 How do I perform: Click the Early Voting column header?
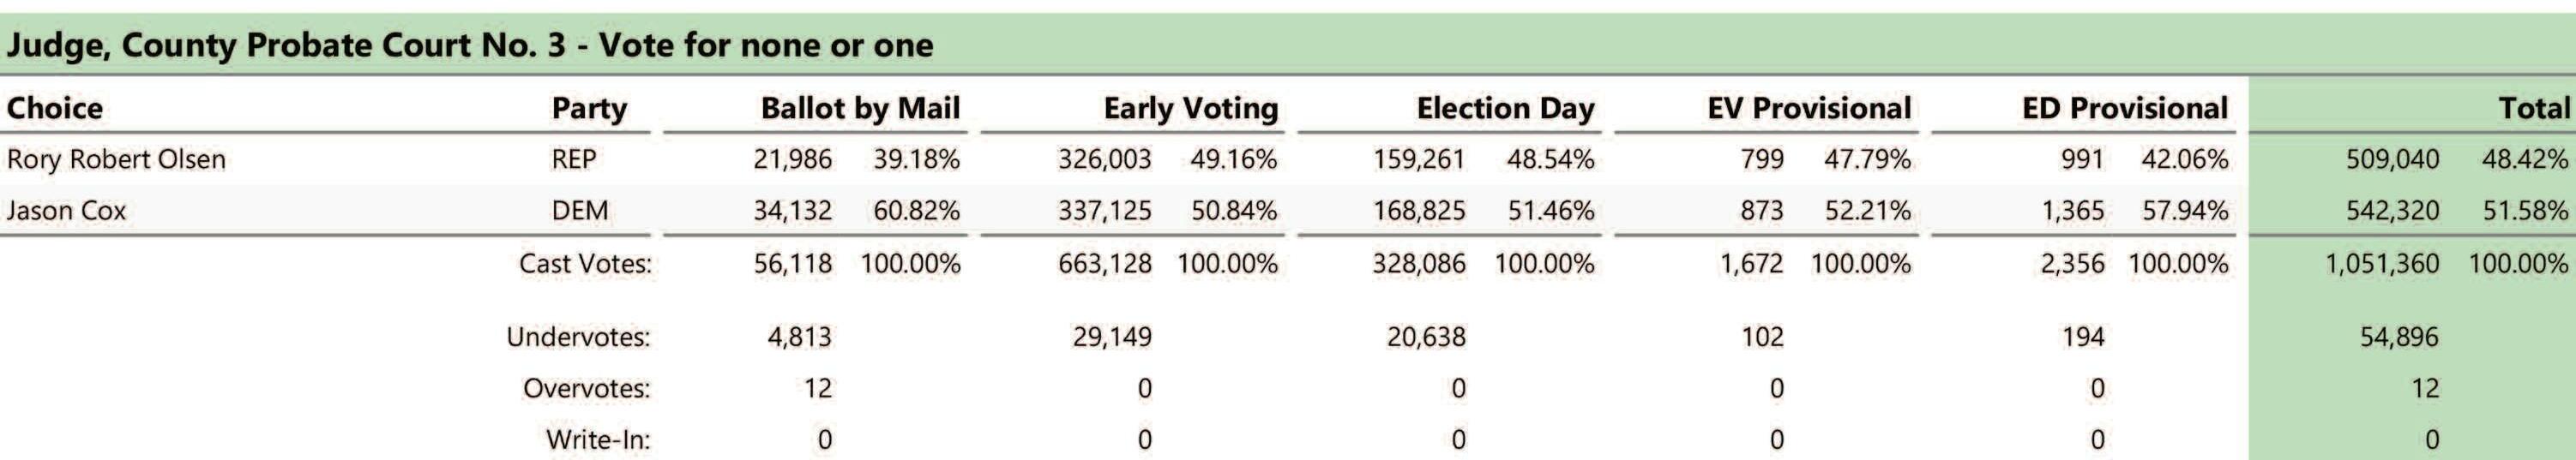click(x=1191, y=108)
